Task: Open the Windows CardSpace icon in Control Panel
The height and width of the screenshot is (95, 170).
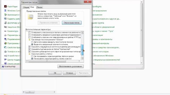Action: 5,11
